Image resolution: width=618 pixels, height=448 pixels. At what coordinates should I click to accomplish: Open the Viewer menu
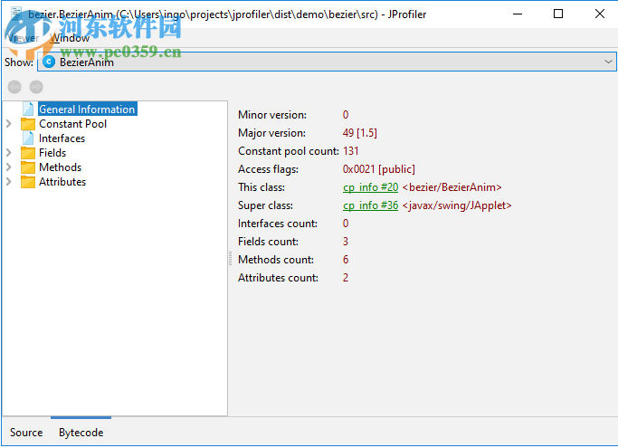click(x=24, y=38)
